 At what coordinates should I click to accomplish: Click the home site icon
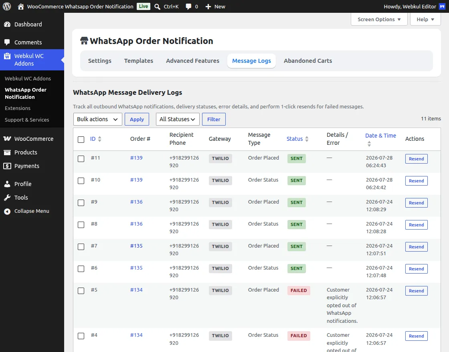tap(20, 6)
